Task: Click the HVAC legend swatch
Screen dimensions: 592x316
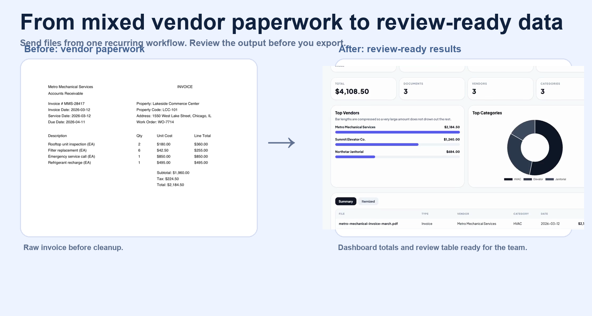Action: tap(508, 179)
